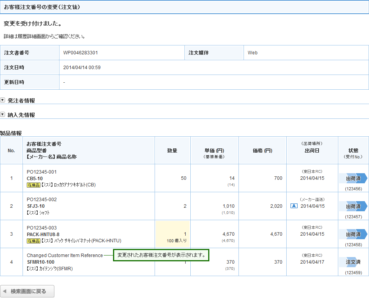Click the 在庫品 badge on the PACK-HNTU row
369x299 pixels.
click(x=33, y=241)
